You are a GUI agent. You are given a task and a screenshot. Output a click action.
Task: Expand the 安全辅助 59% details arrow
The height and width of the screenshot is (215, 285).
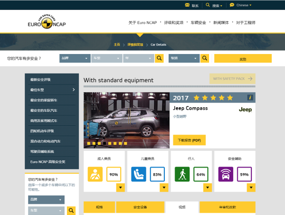point(251,187)
